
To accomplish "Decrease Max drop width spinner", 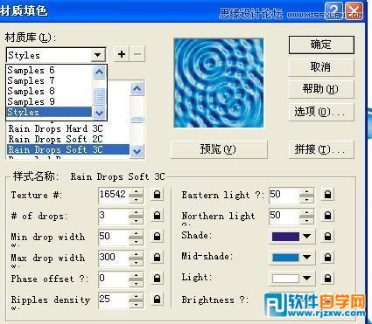I will [136, 262].
